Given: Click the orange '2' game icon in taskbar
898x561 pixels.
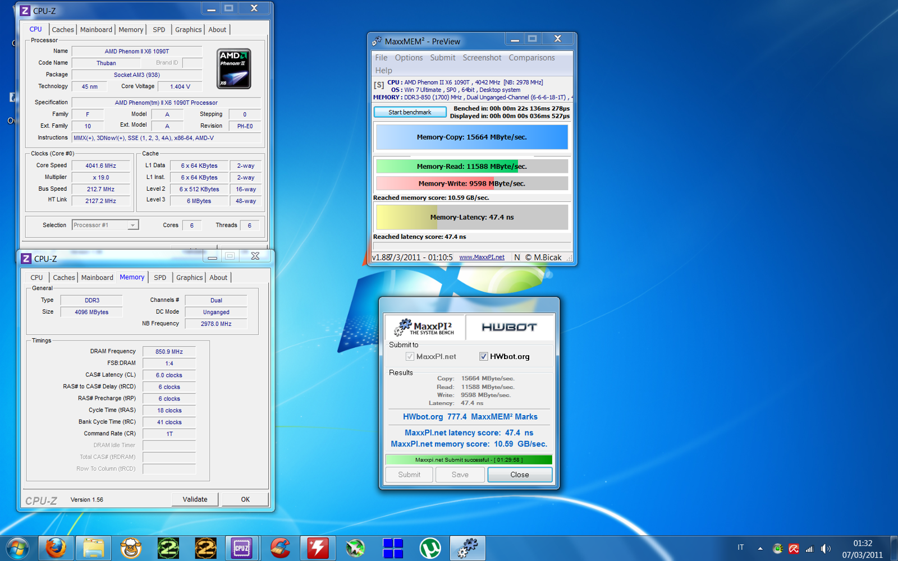Looking at the screenshot, I should point(205,548).
